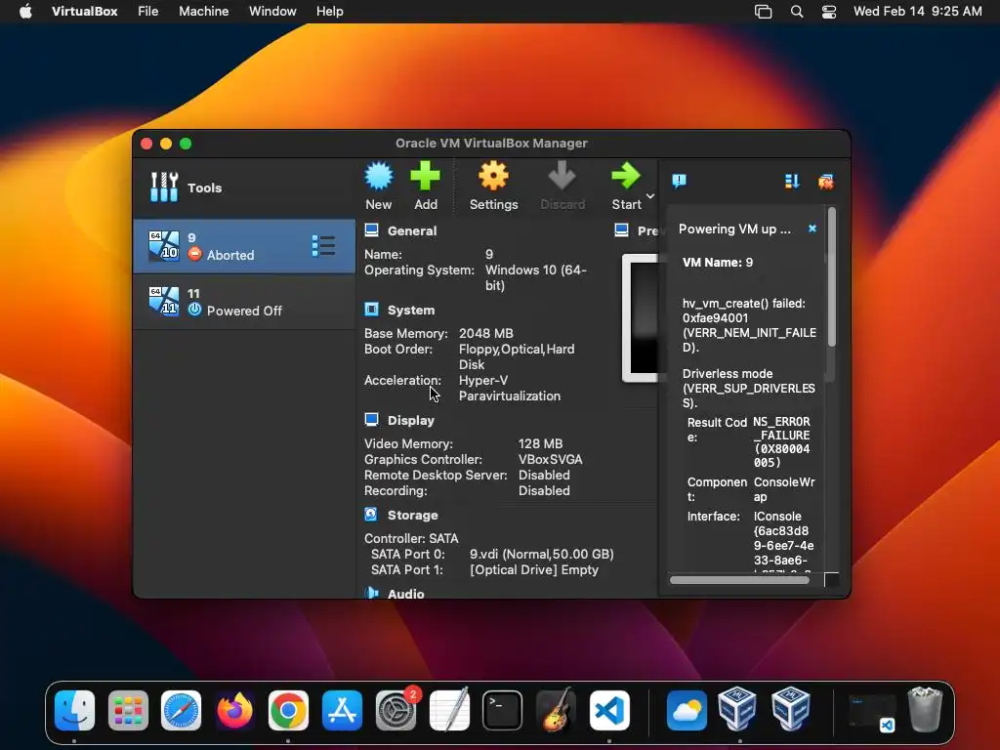Click the Display section header
Image resolution: width=1000 pixels, height=750 pixels.
pos(411,420)
